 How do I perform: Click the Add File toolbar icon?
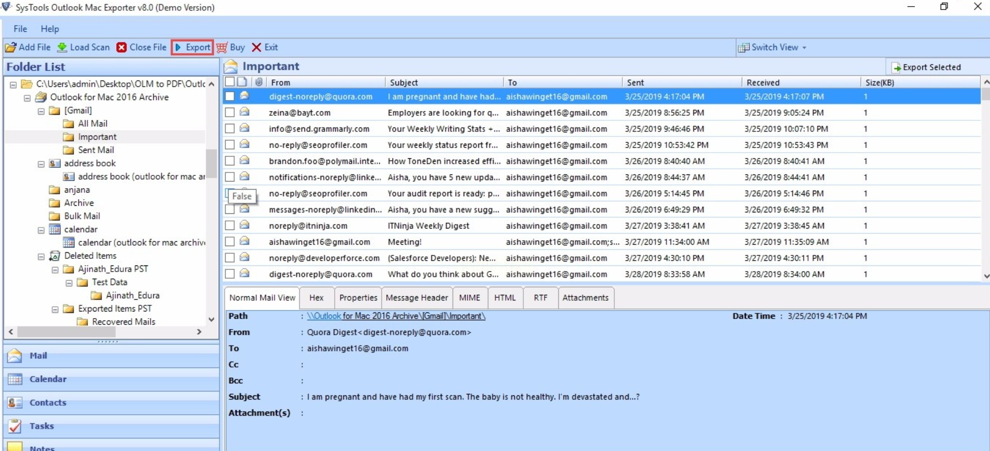click(x=11, y=48)
